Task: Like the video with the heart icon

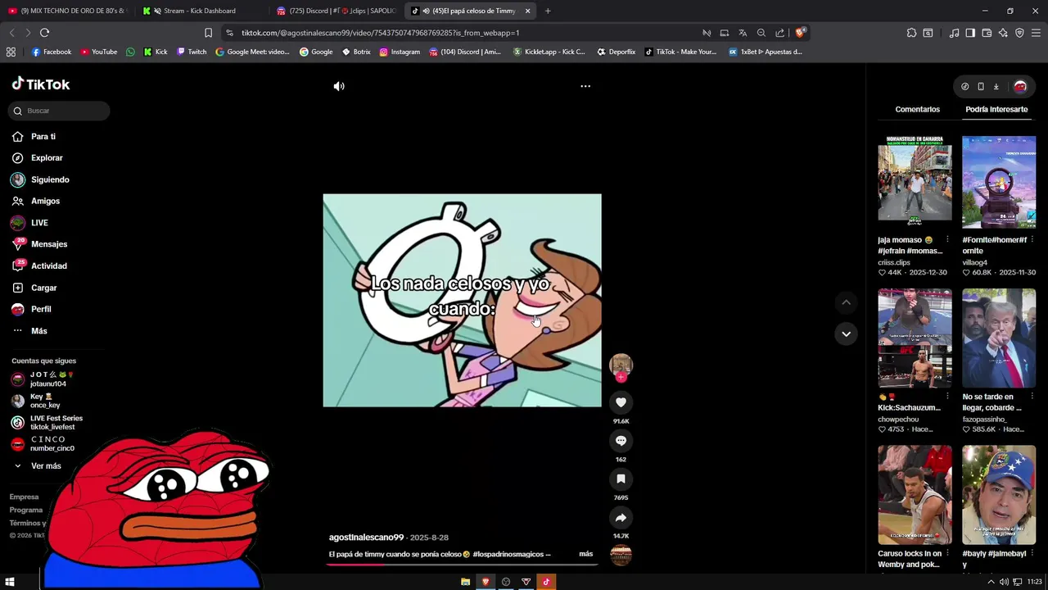Action: pos(621,402)
